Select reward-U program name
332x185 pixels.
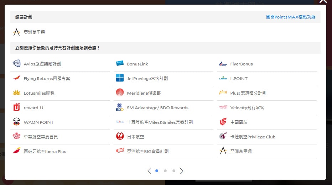tap(33, 107)
